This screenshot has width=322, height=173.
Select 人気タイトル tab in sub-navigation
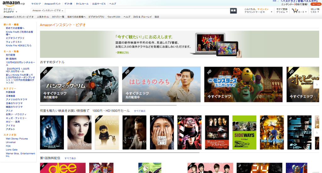(x=43, y=17)
